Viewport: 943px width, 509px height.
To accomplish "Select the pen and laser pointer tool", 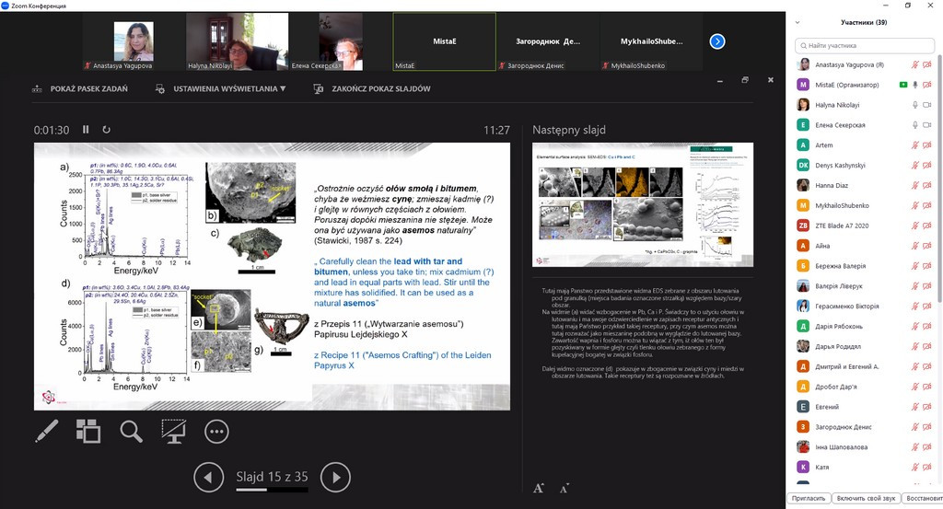I will pyautogui.click(x=47, y=431).
